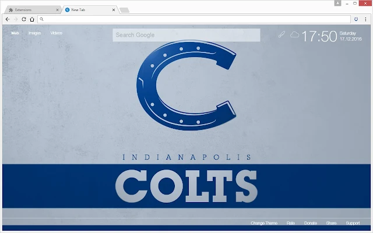Close the New Tab tab

(114, 10)
